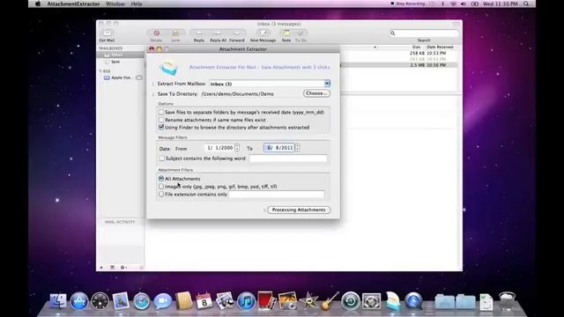Select the Sent mailbox in sidebar
Screen dimensions: 564x317
[115, 62]
